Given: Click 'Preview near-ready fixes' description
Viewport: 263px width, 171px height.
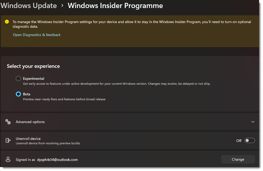Looking at the screenshot, I should coord(64,99).
